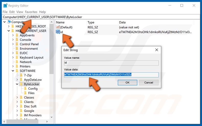Expand the AppDataLow key
This screenshot has height=126, width=202.
pos(17,80)
